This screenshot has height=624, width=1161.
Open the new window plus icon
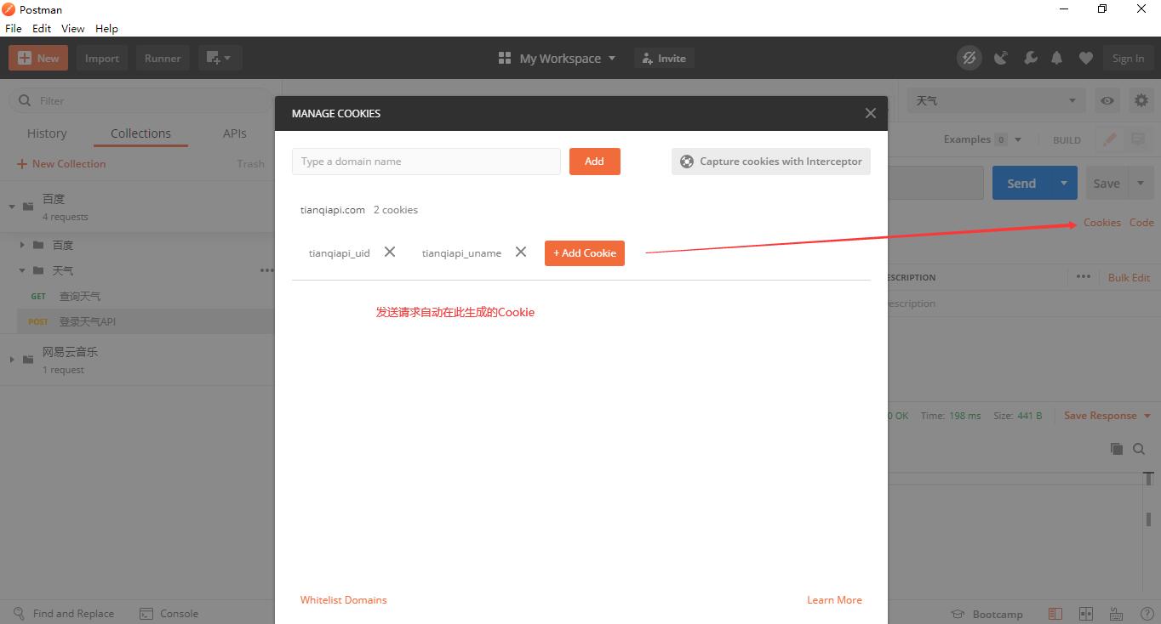click(213, 58)
